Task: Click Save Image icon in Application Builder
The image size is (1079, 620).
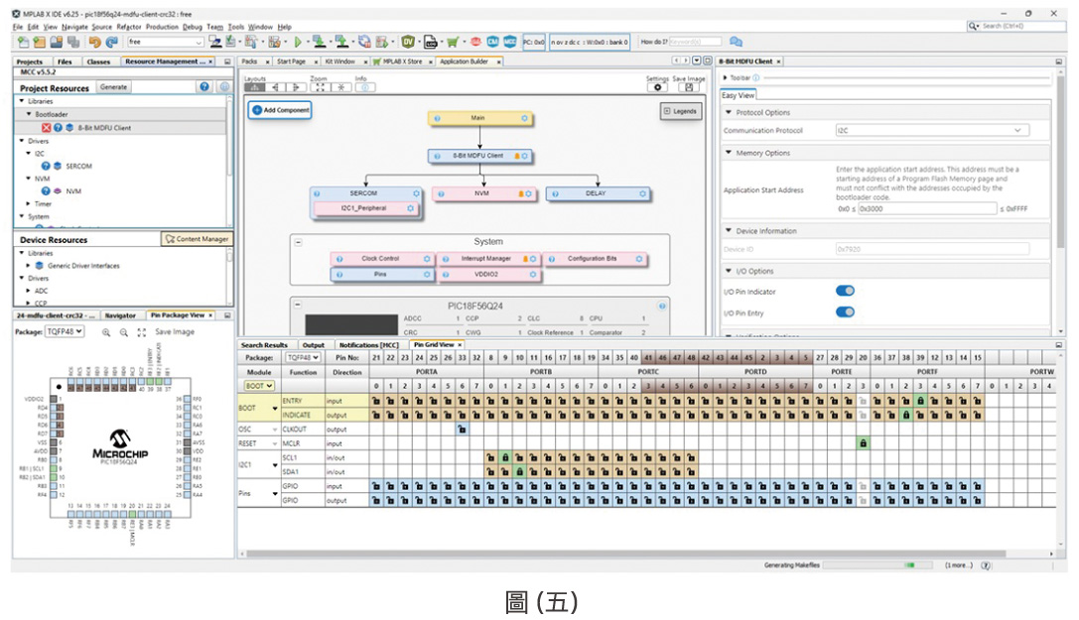Action: [689, 87]
